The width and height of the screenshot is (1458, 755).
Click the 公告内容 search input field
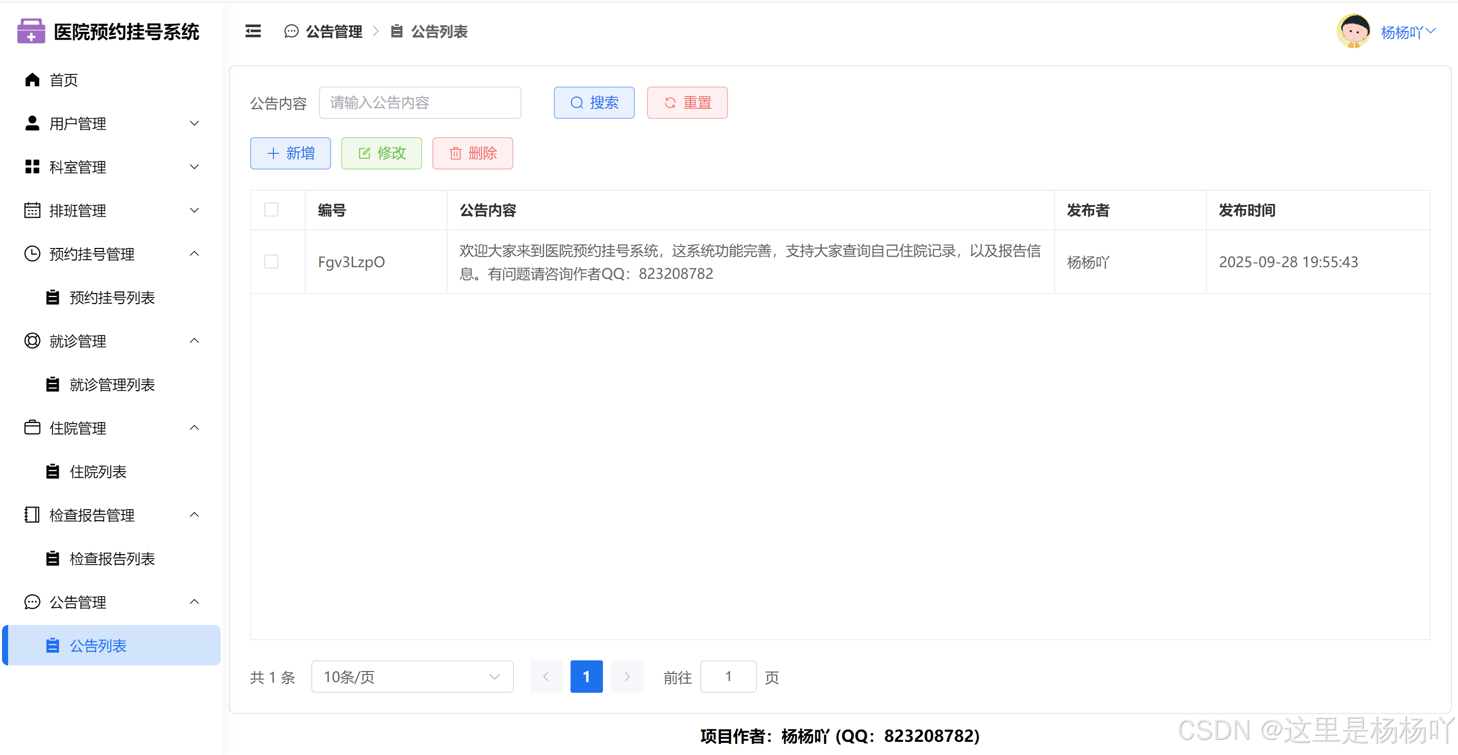coord(419,103)
